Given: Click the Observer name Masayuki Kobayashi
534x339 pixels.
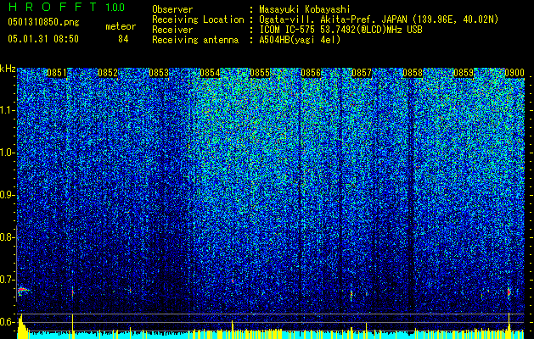Looking at the screenshot, I should [304, 9].
